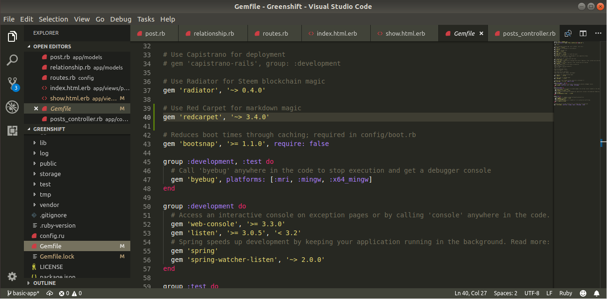Open the Selection menu
The height and width of the screenshot is (299, 607).
(53, 19)
